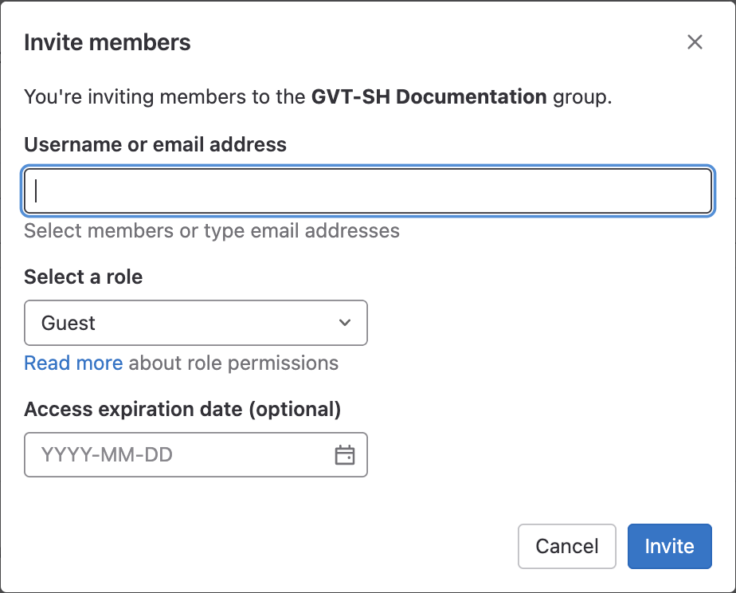
Task: Select the Guest text in the role selector
Action: click(x=69, y=323)
